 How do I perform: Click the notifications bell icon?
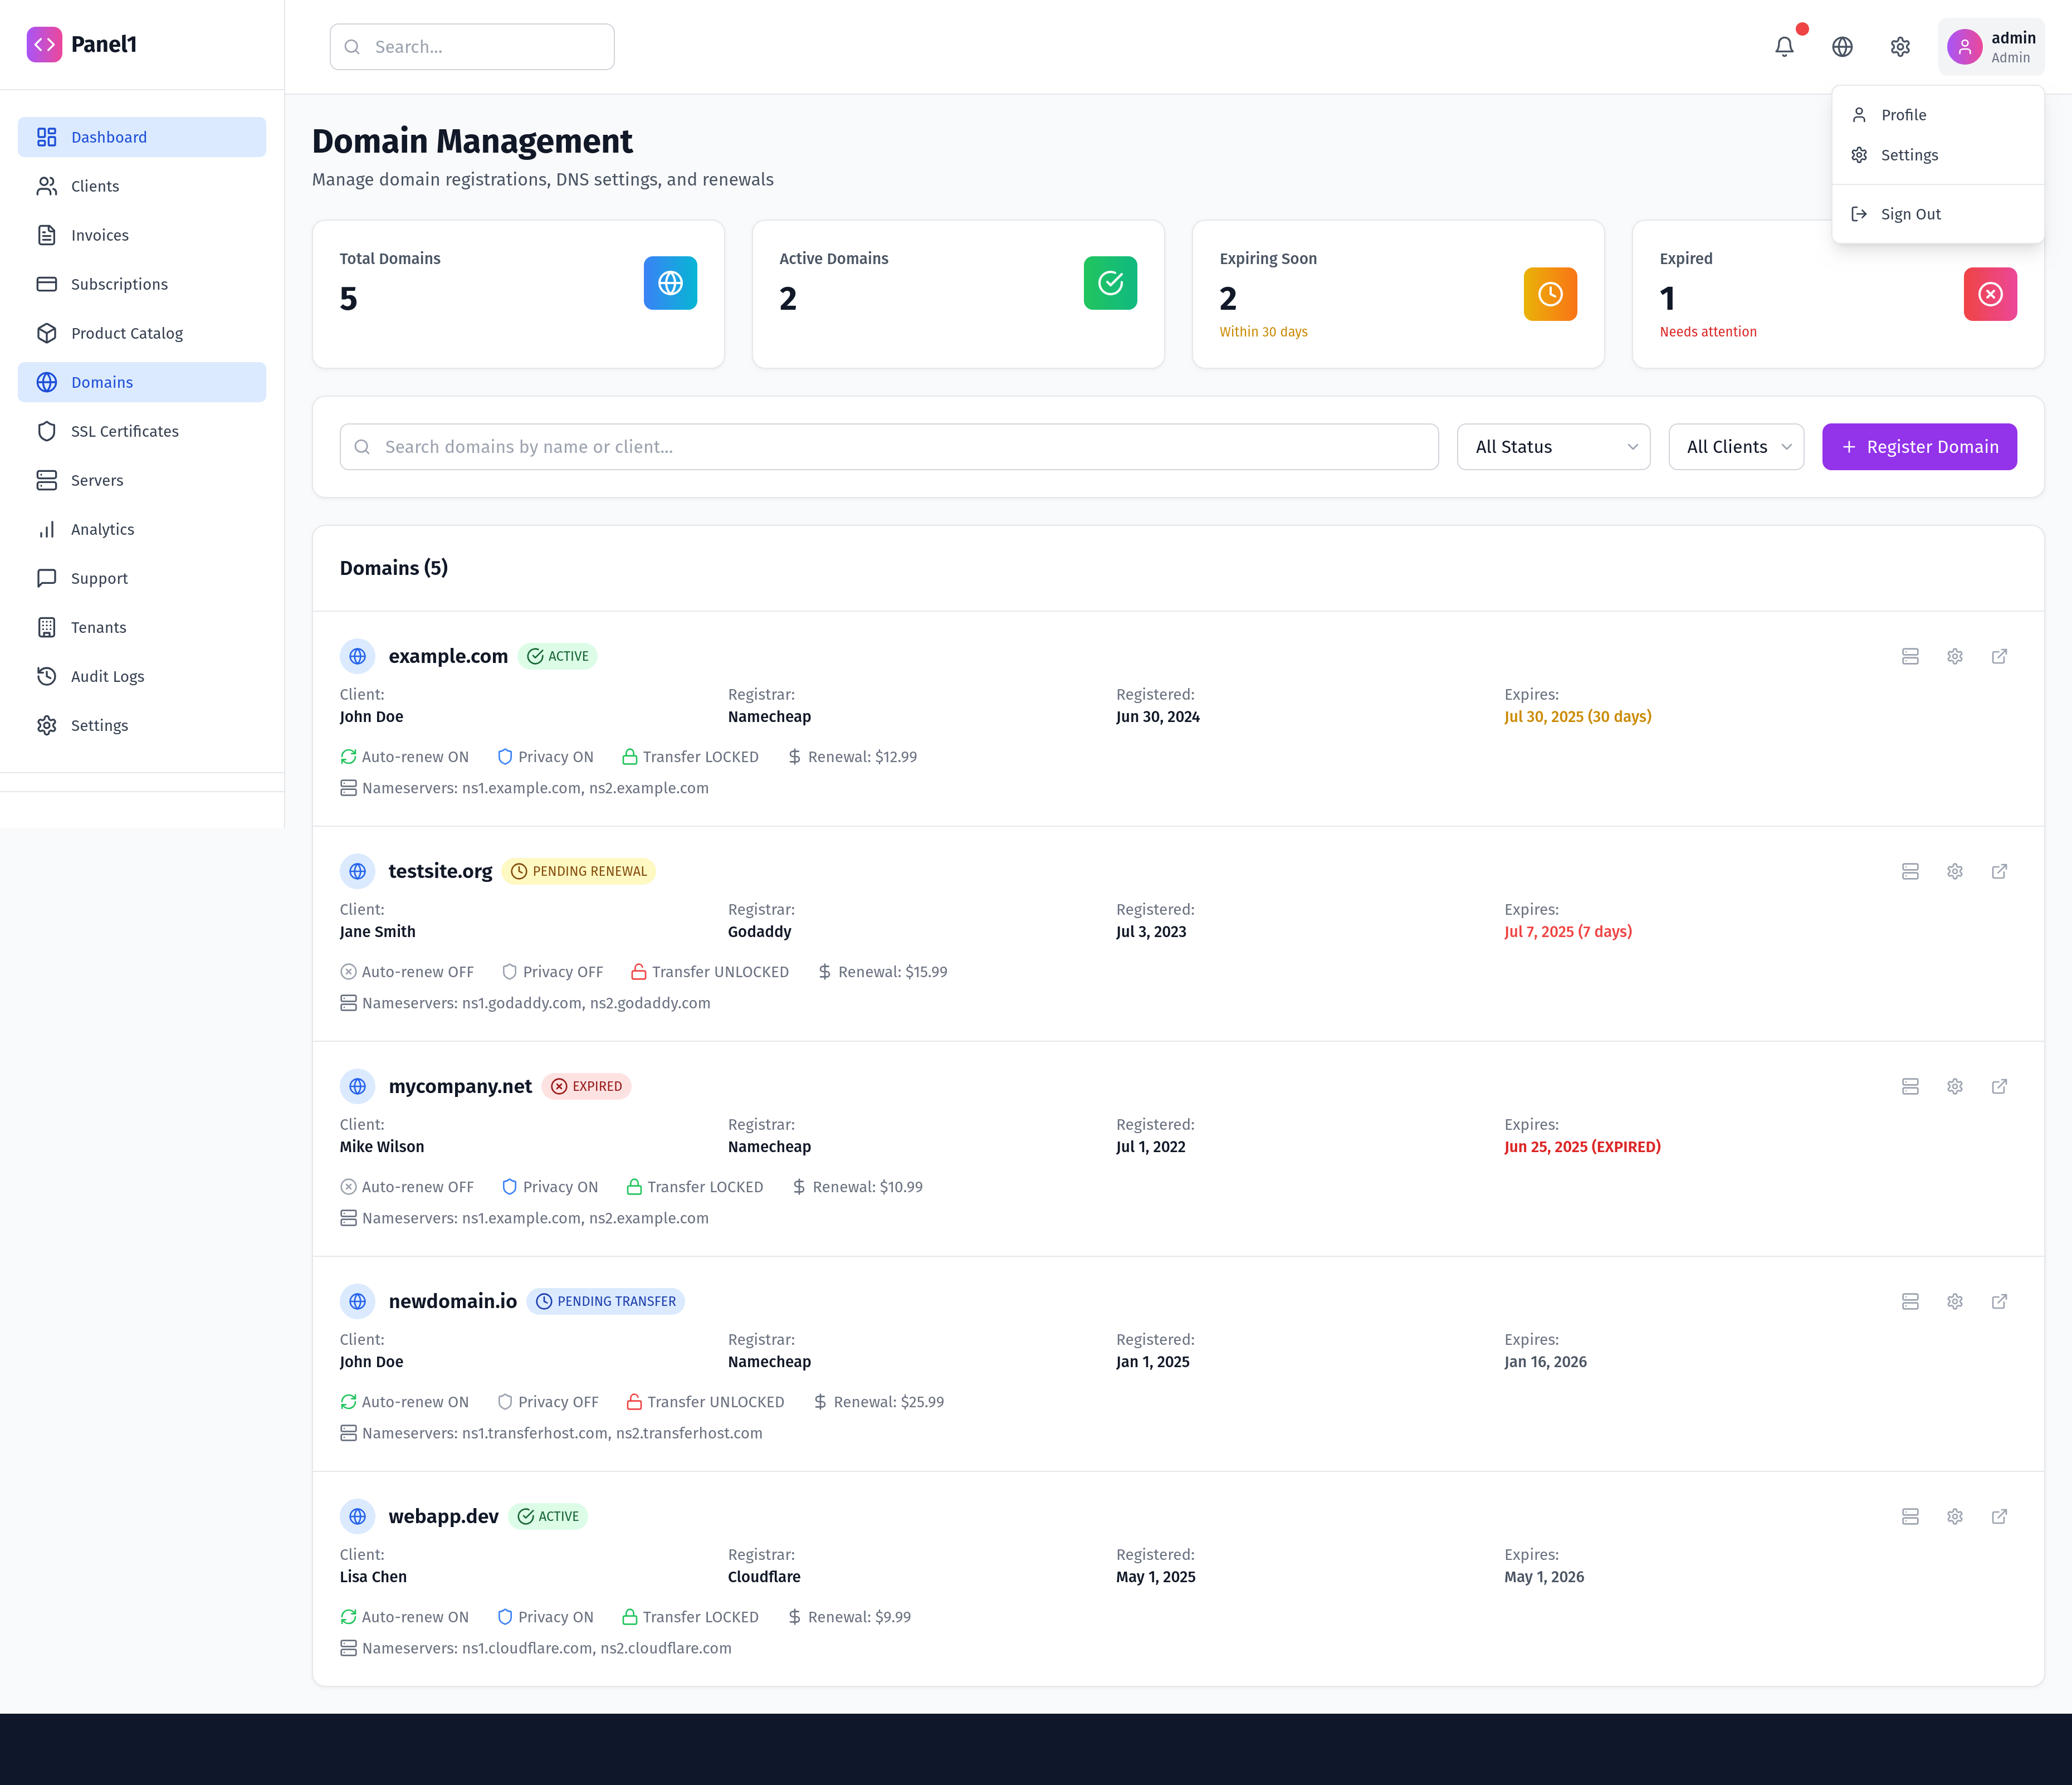point(1784,46)
